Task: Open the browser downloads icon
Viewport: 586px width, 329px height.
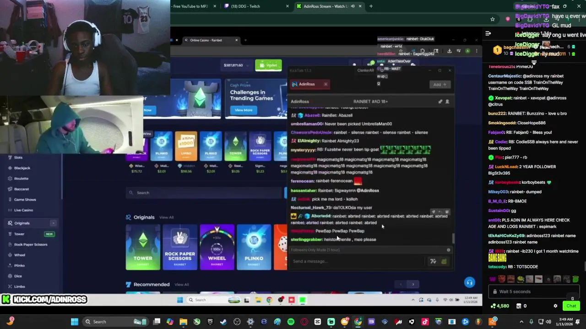Action: (546, 19)
